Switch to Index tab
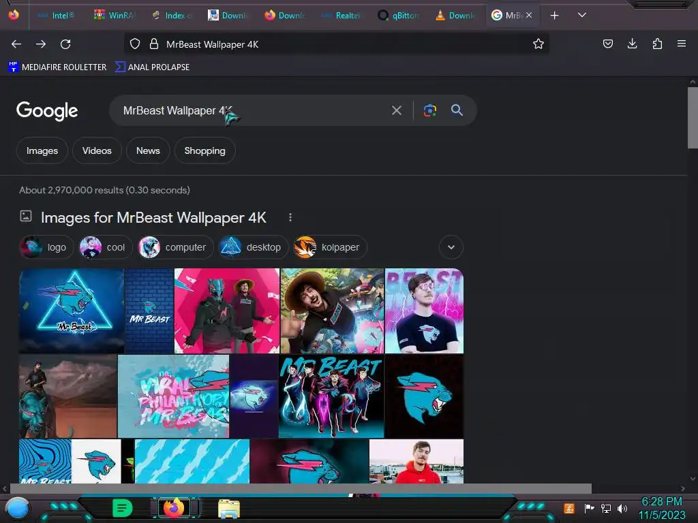 172,16
